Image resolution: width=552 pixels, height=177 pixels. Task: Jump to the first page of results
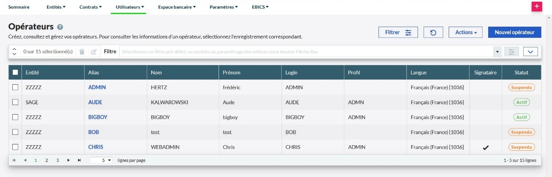pos(14,160)
